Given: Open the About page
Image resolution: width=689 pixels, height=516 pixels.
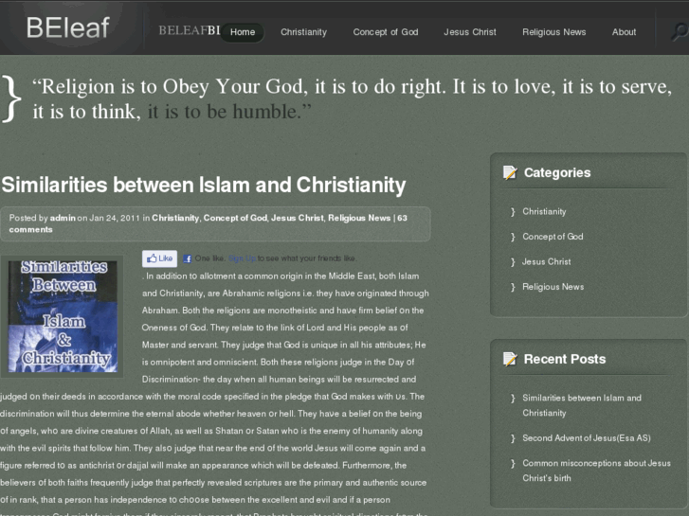Looking at the screenshot, I should click(624, 32).
